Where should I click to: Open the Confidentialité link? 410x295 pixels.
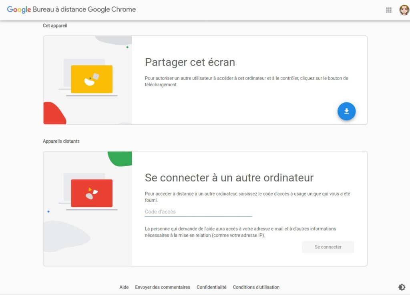(x=211, y=287)
